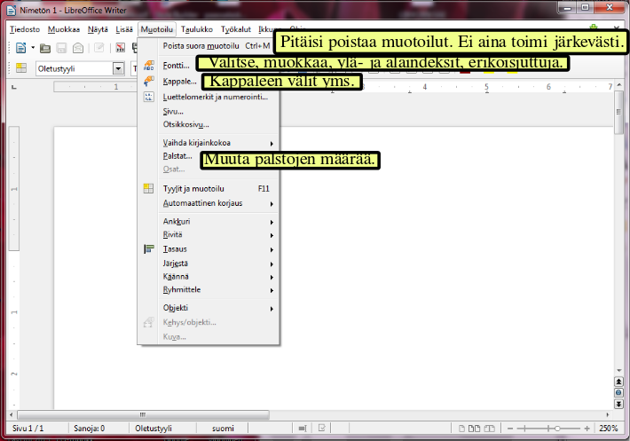The image size is (630, 441).
Task: Click the New document icon
Action: point(20,48)
